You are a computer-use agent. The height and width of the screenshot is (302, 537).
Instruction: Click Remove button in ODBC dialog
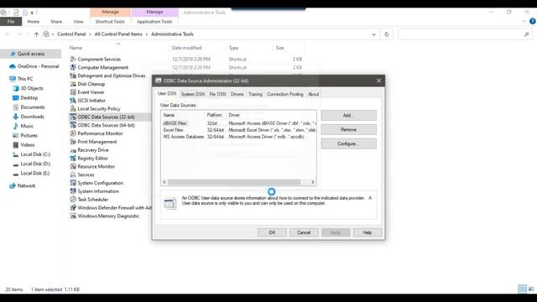[349, 129]
